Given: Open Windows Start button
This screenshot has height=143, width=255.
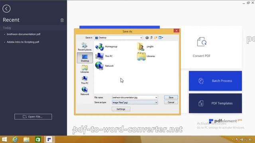Looking at the screenshot, I should point(4,139).
